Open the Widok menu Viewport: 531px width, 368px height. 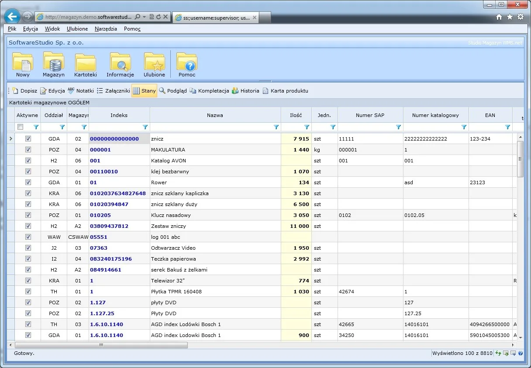point(52,29)
